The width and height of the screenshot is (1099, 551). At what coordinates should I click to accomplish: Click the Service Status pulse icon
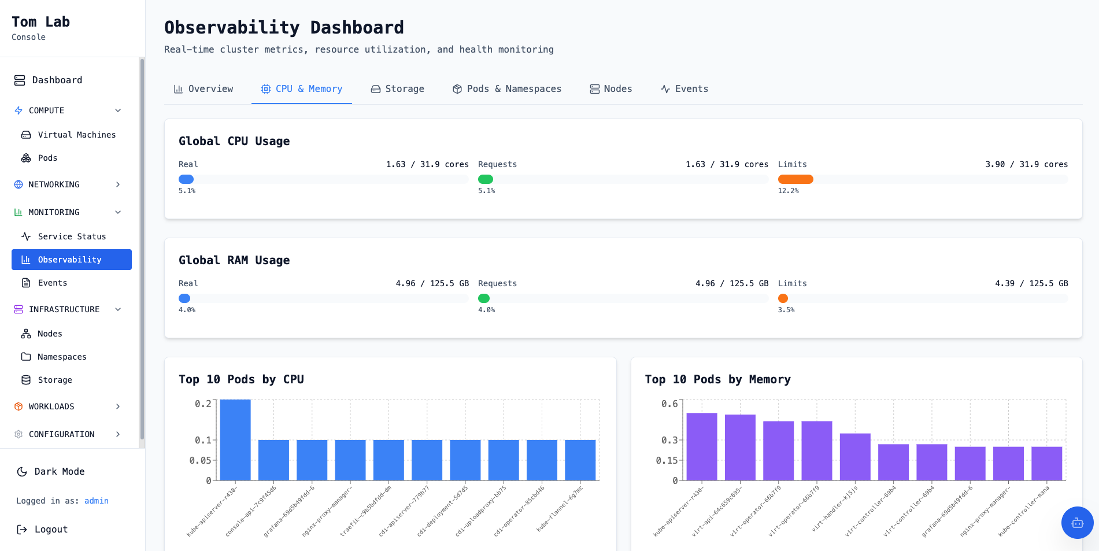[26, 236]
